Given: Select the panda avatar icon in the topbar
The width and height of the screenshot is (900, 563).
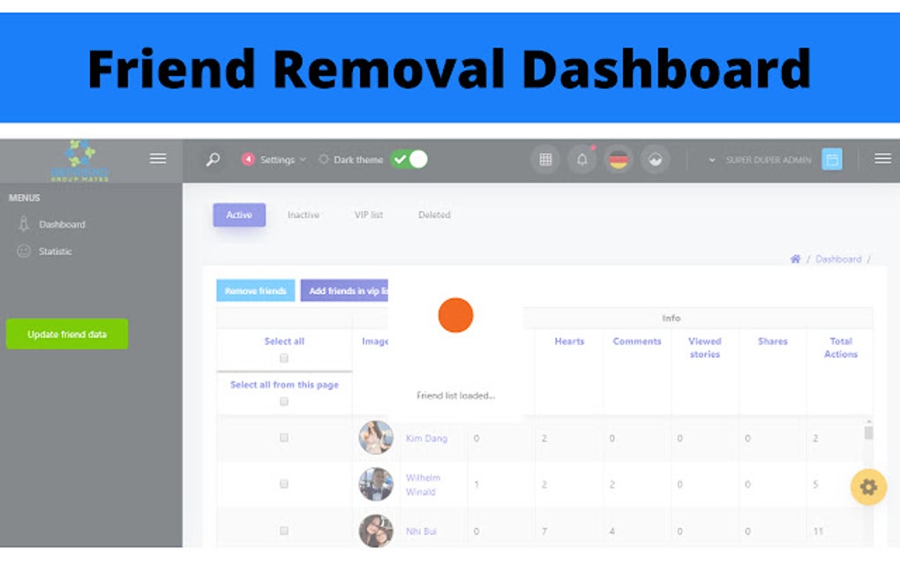Looking at the screenshot, I should [x=655, y=160].
